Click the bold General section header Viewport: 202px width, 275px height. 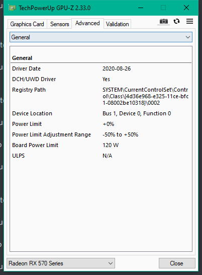(22, 58)
